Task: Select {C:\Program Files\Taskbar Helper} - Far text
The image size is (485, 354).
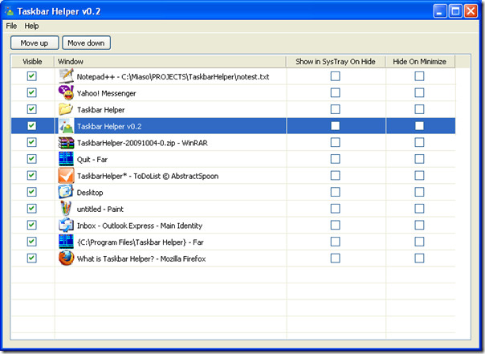Action: click(140, 242)
